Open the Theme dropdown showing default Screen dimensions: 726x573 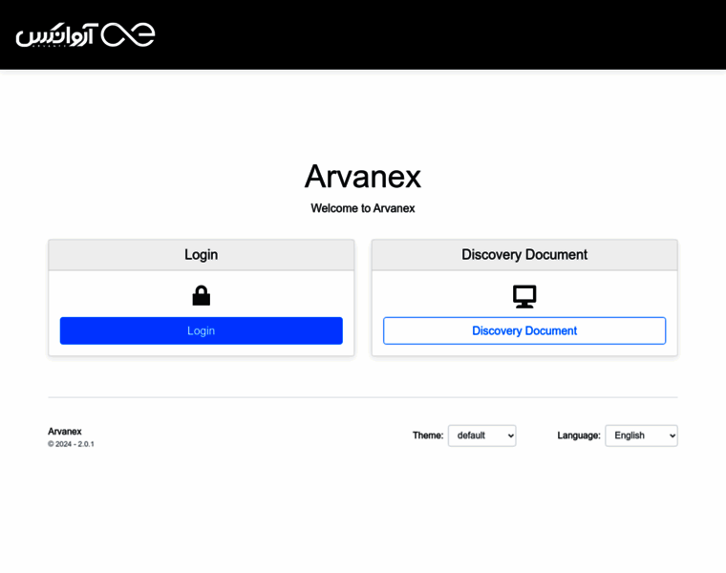(x=480, y=435)
